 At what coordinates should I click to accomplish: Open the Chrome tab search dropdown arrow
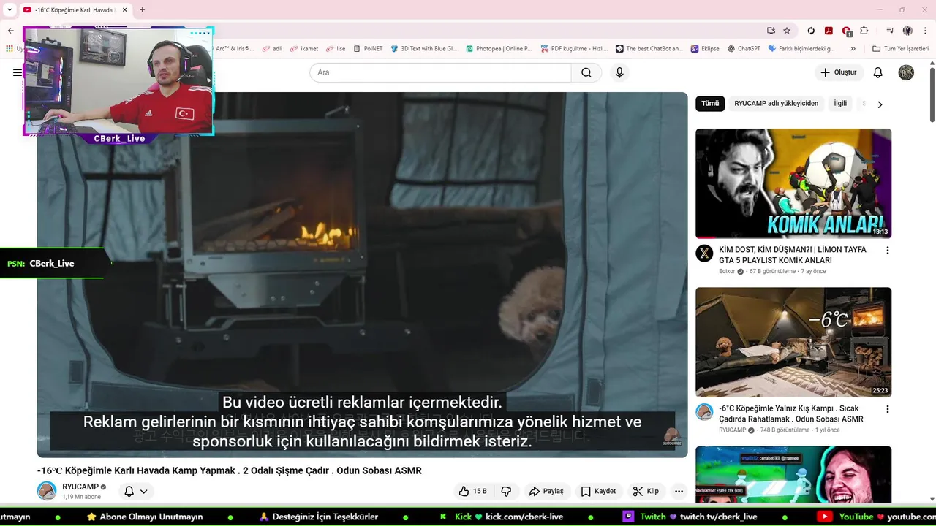(10, 10)
